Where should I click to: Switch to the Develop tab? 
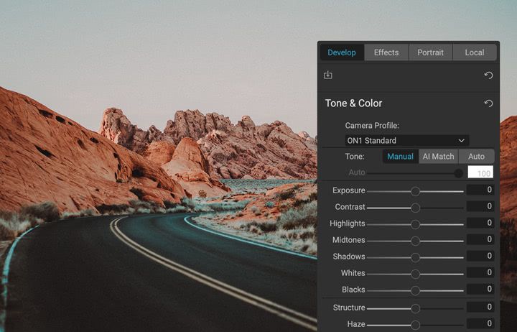coord(342,52)
